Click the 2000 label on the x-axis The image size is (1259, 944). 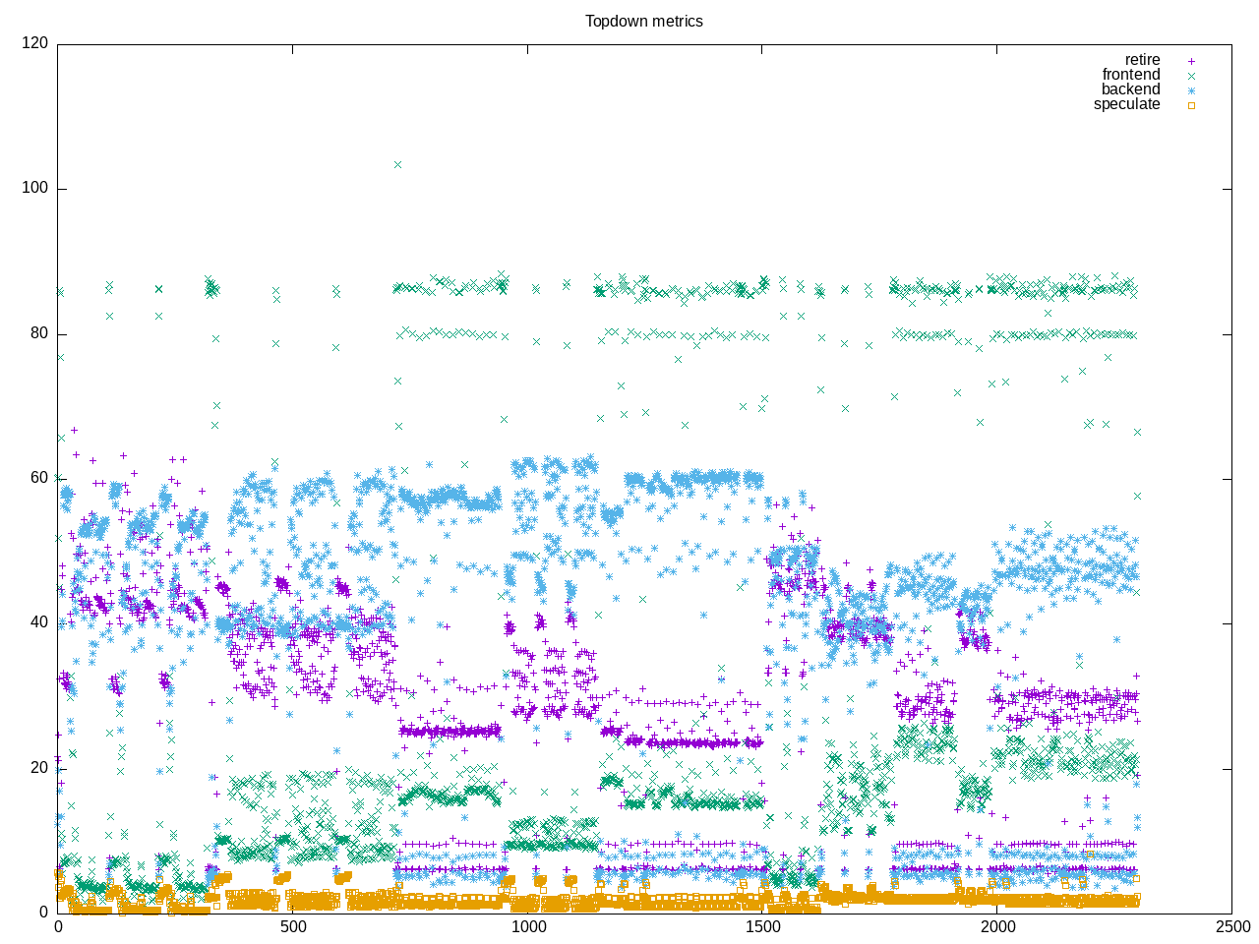997,927
